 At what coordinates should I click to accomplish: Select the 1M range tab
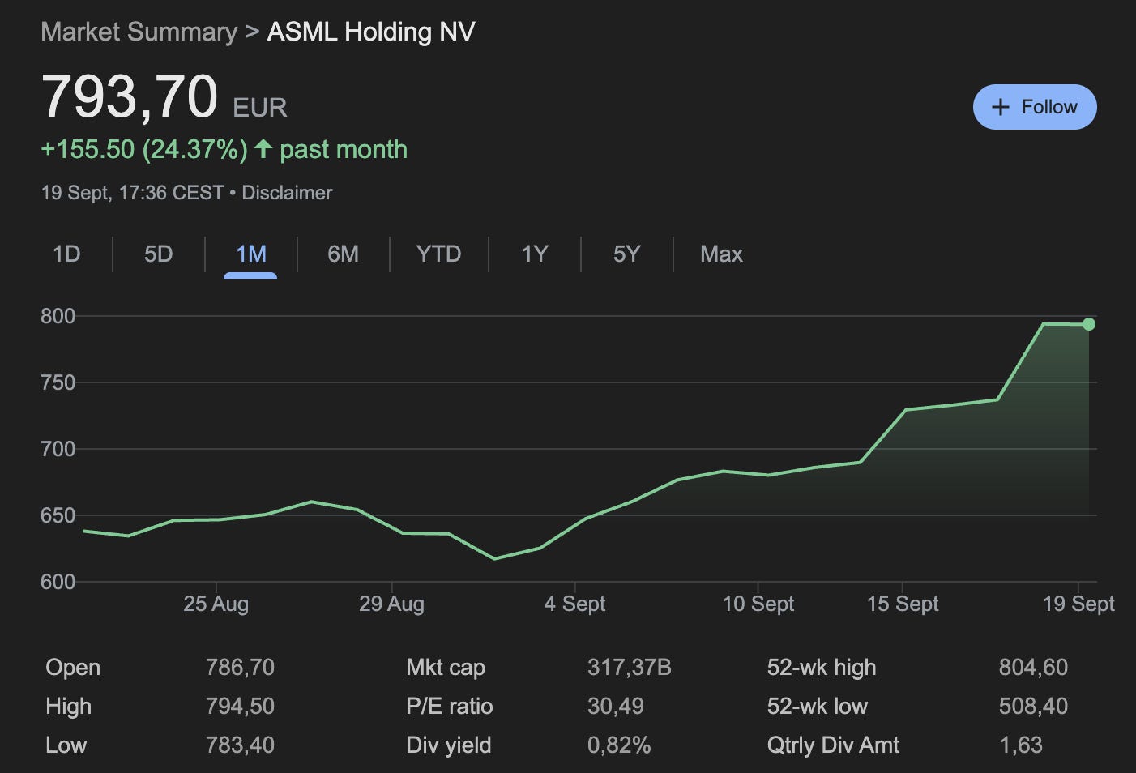pos(251,254)
